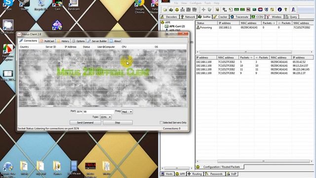Click the Cain desktop shortcut icon
This screenshot has width=316, height=178.
57,4
